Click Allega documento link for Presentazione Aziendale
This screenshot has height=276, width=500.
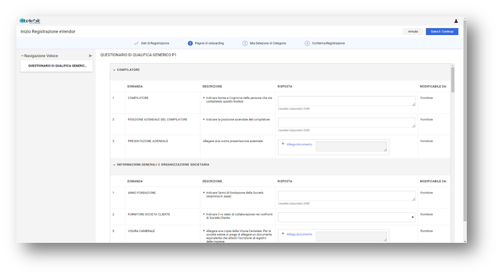(x=299, y=144)
